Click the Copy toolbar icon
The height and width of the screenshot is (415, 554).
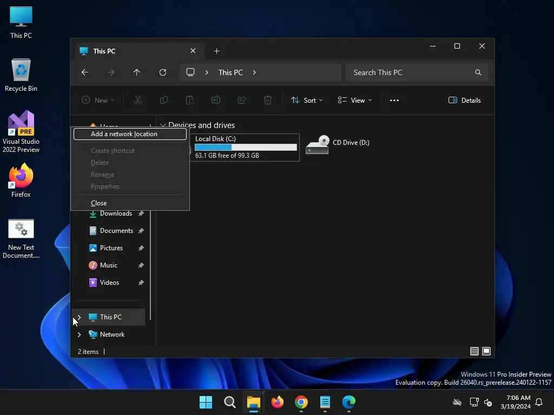coord(164,100)
